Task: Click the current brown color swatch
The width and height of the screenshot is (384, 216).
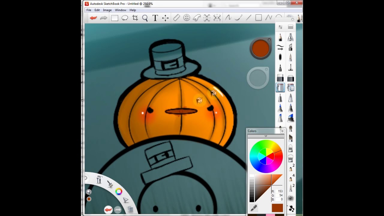Action: 277,208
